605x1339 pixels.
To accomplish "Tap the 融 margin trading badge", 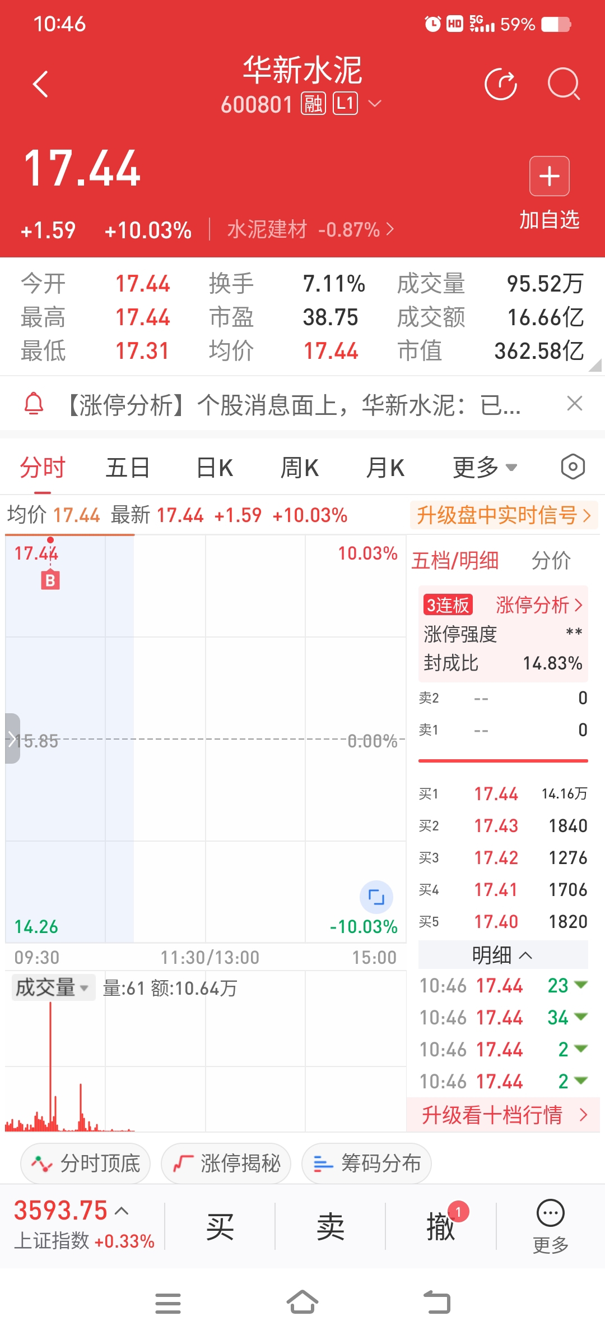I will (x=313, y=104).
